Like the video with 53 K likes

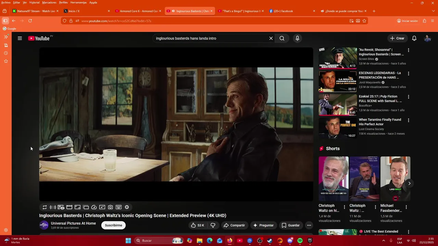pyautogui.click(x=197, y=225)
